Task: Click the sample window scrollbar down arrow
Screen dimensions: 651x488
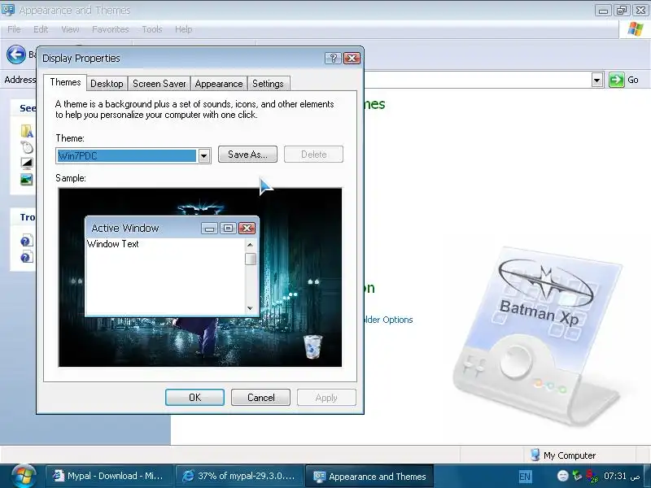Action: pos(250,308)
